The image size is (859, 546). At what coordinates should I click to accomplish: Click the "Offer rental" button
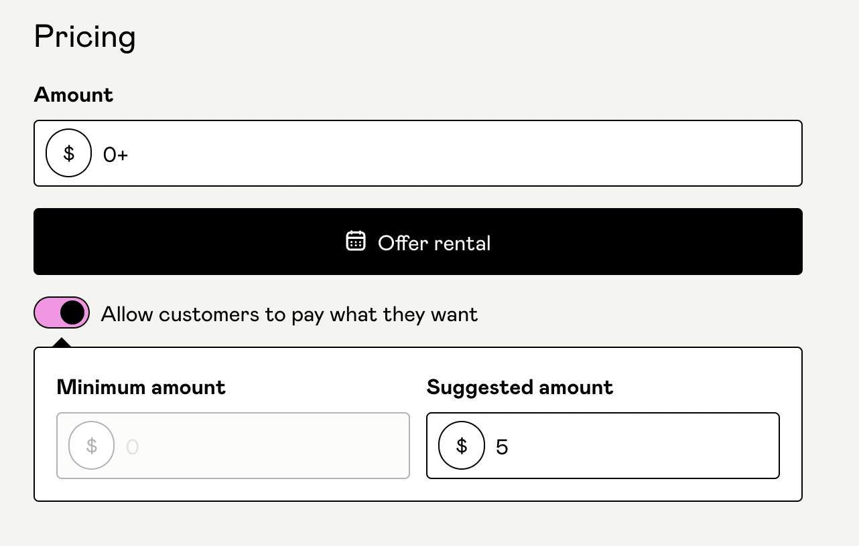[417, 241]
